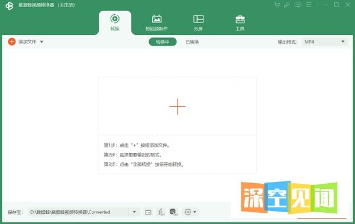This screenshot has height=224, width=355.
Task: Click the text 第2步：选择想要输出的格式。
Action: click(x=133, y=155)
